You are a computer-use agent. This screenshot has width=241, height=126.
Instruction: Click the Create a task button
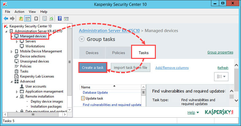pos(93,67)
